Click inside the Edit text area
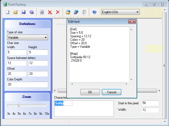Viewport: 169px width, 126px height. [x=99, y=54]
